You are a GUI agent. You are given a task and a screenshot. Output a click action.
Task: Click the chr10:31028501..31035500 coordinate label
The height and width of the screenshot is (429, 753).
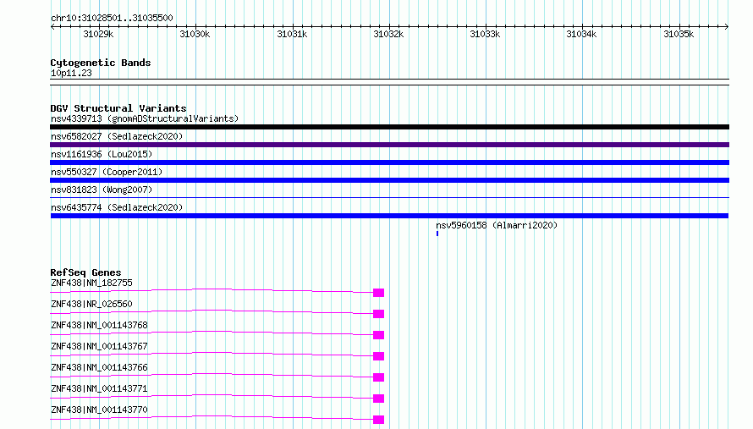pos(112,18)
